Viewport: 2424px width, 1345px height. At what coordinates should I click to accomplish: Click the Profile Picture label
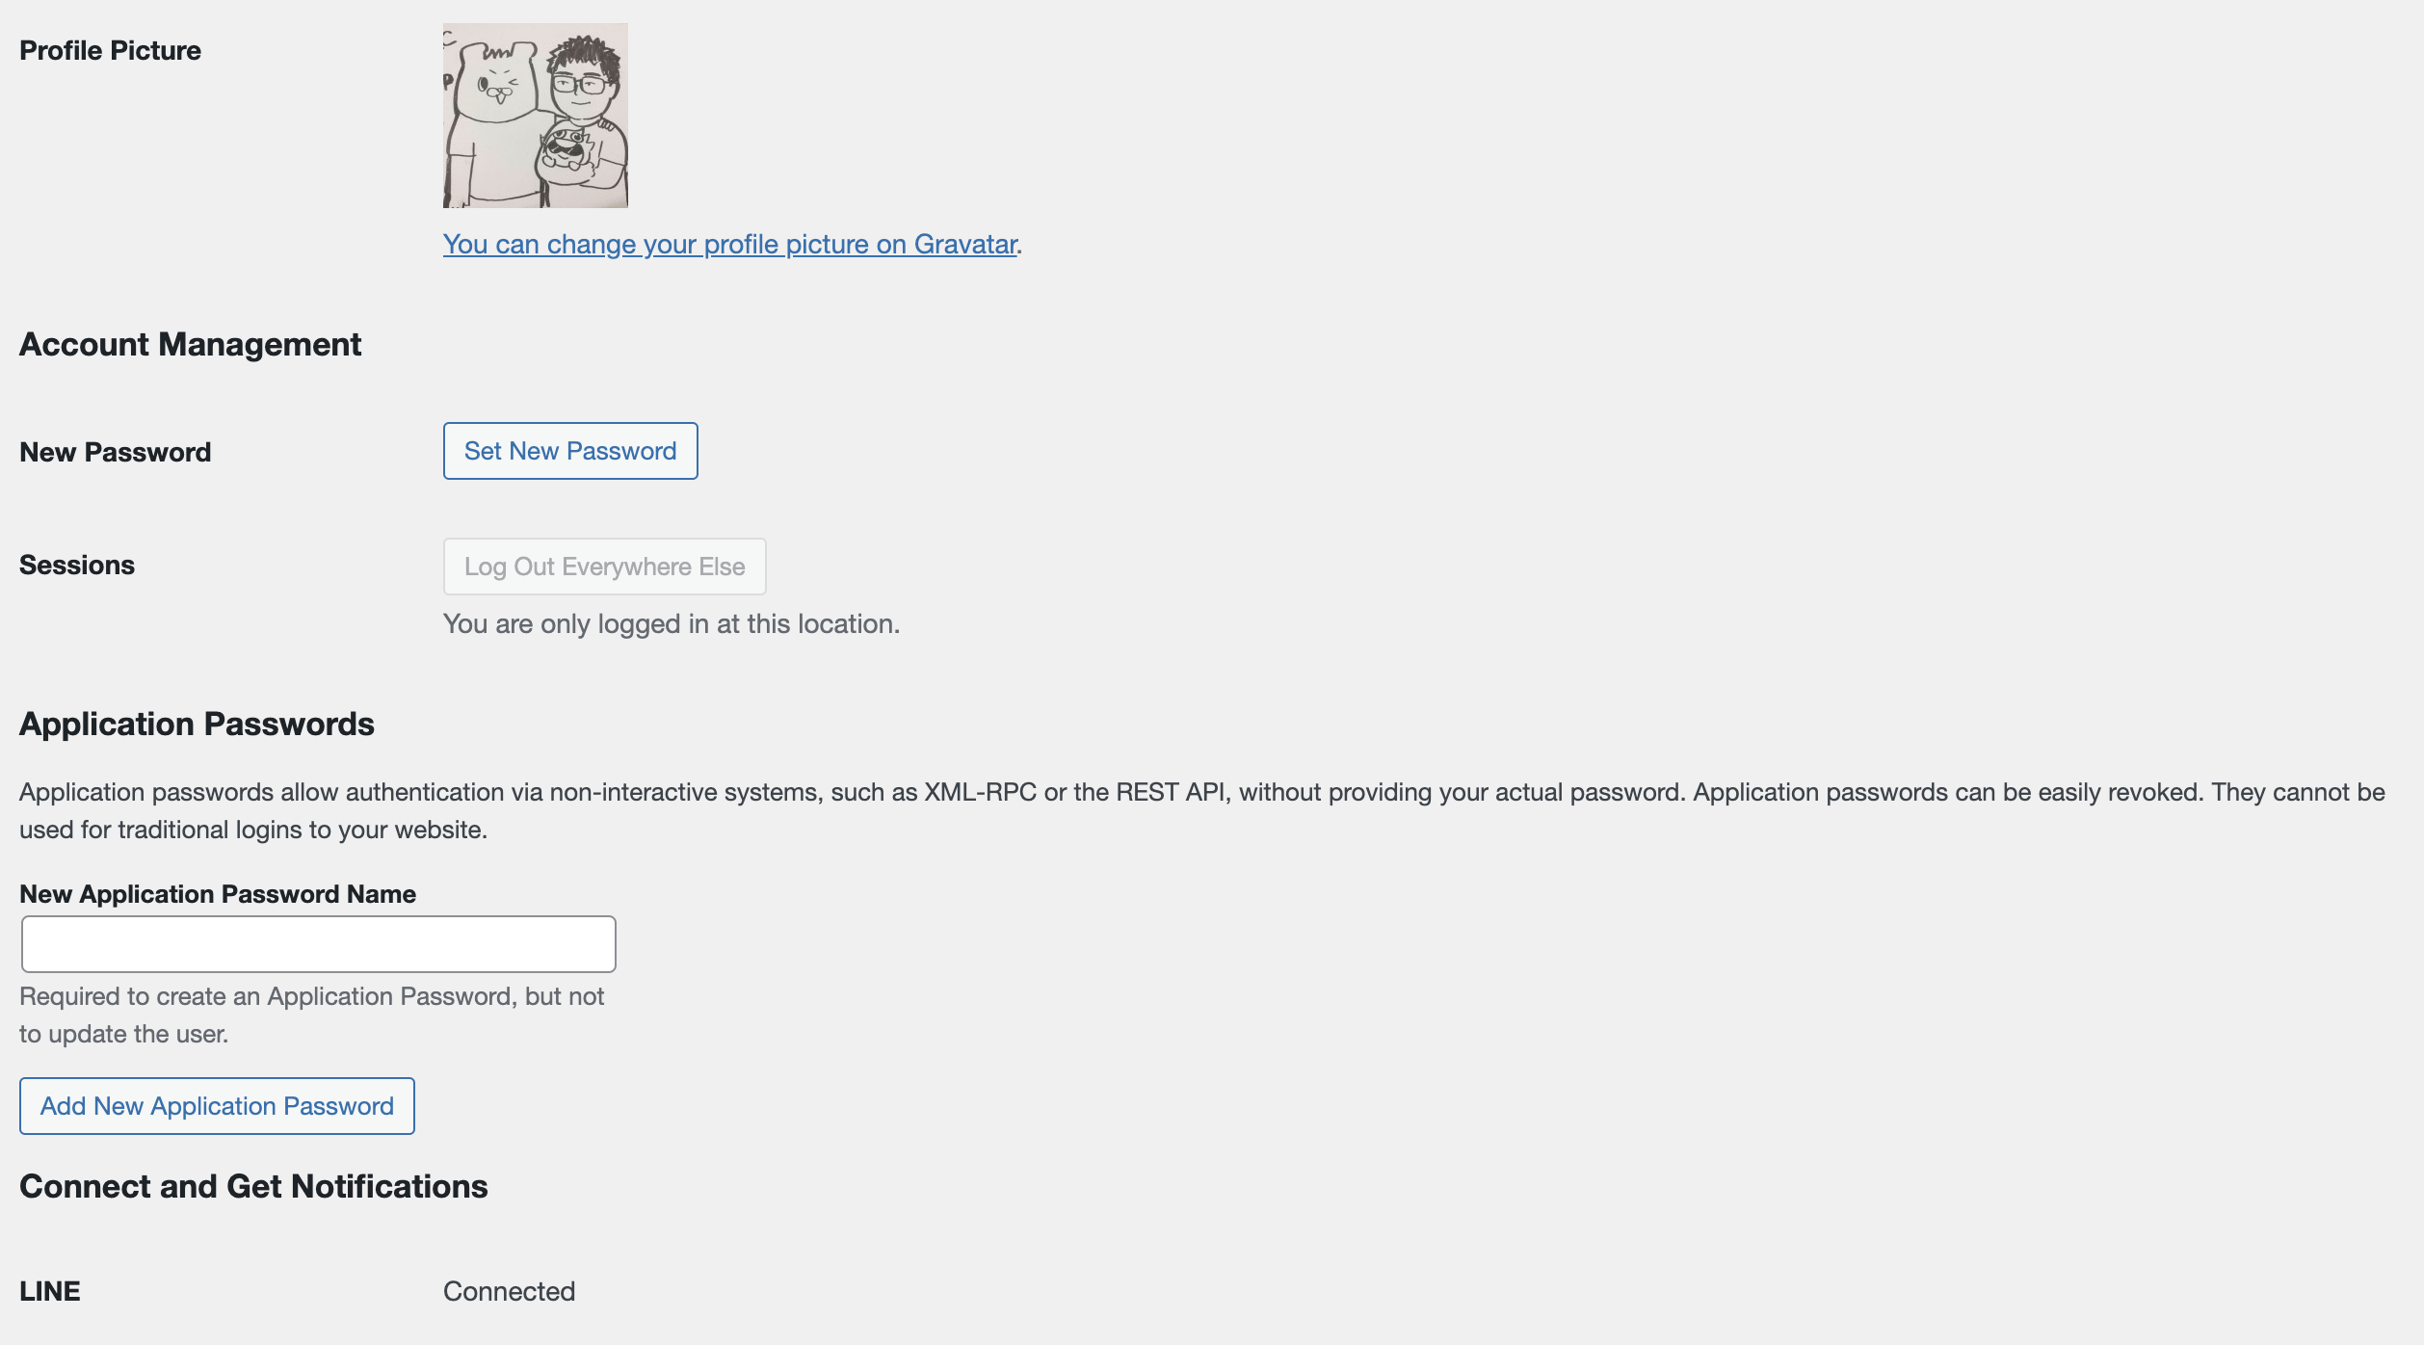click(x=111, y=49)
